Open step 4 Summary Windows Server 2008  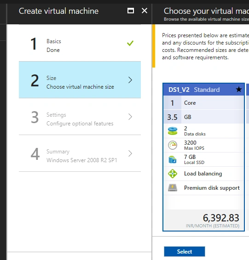coord(80,153)
